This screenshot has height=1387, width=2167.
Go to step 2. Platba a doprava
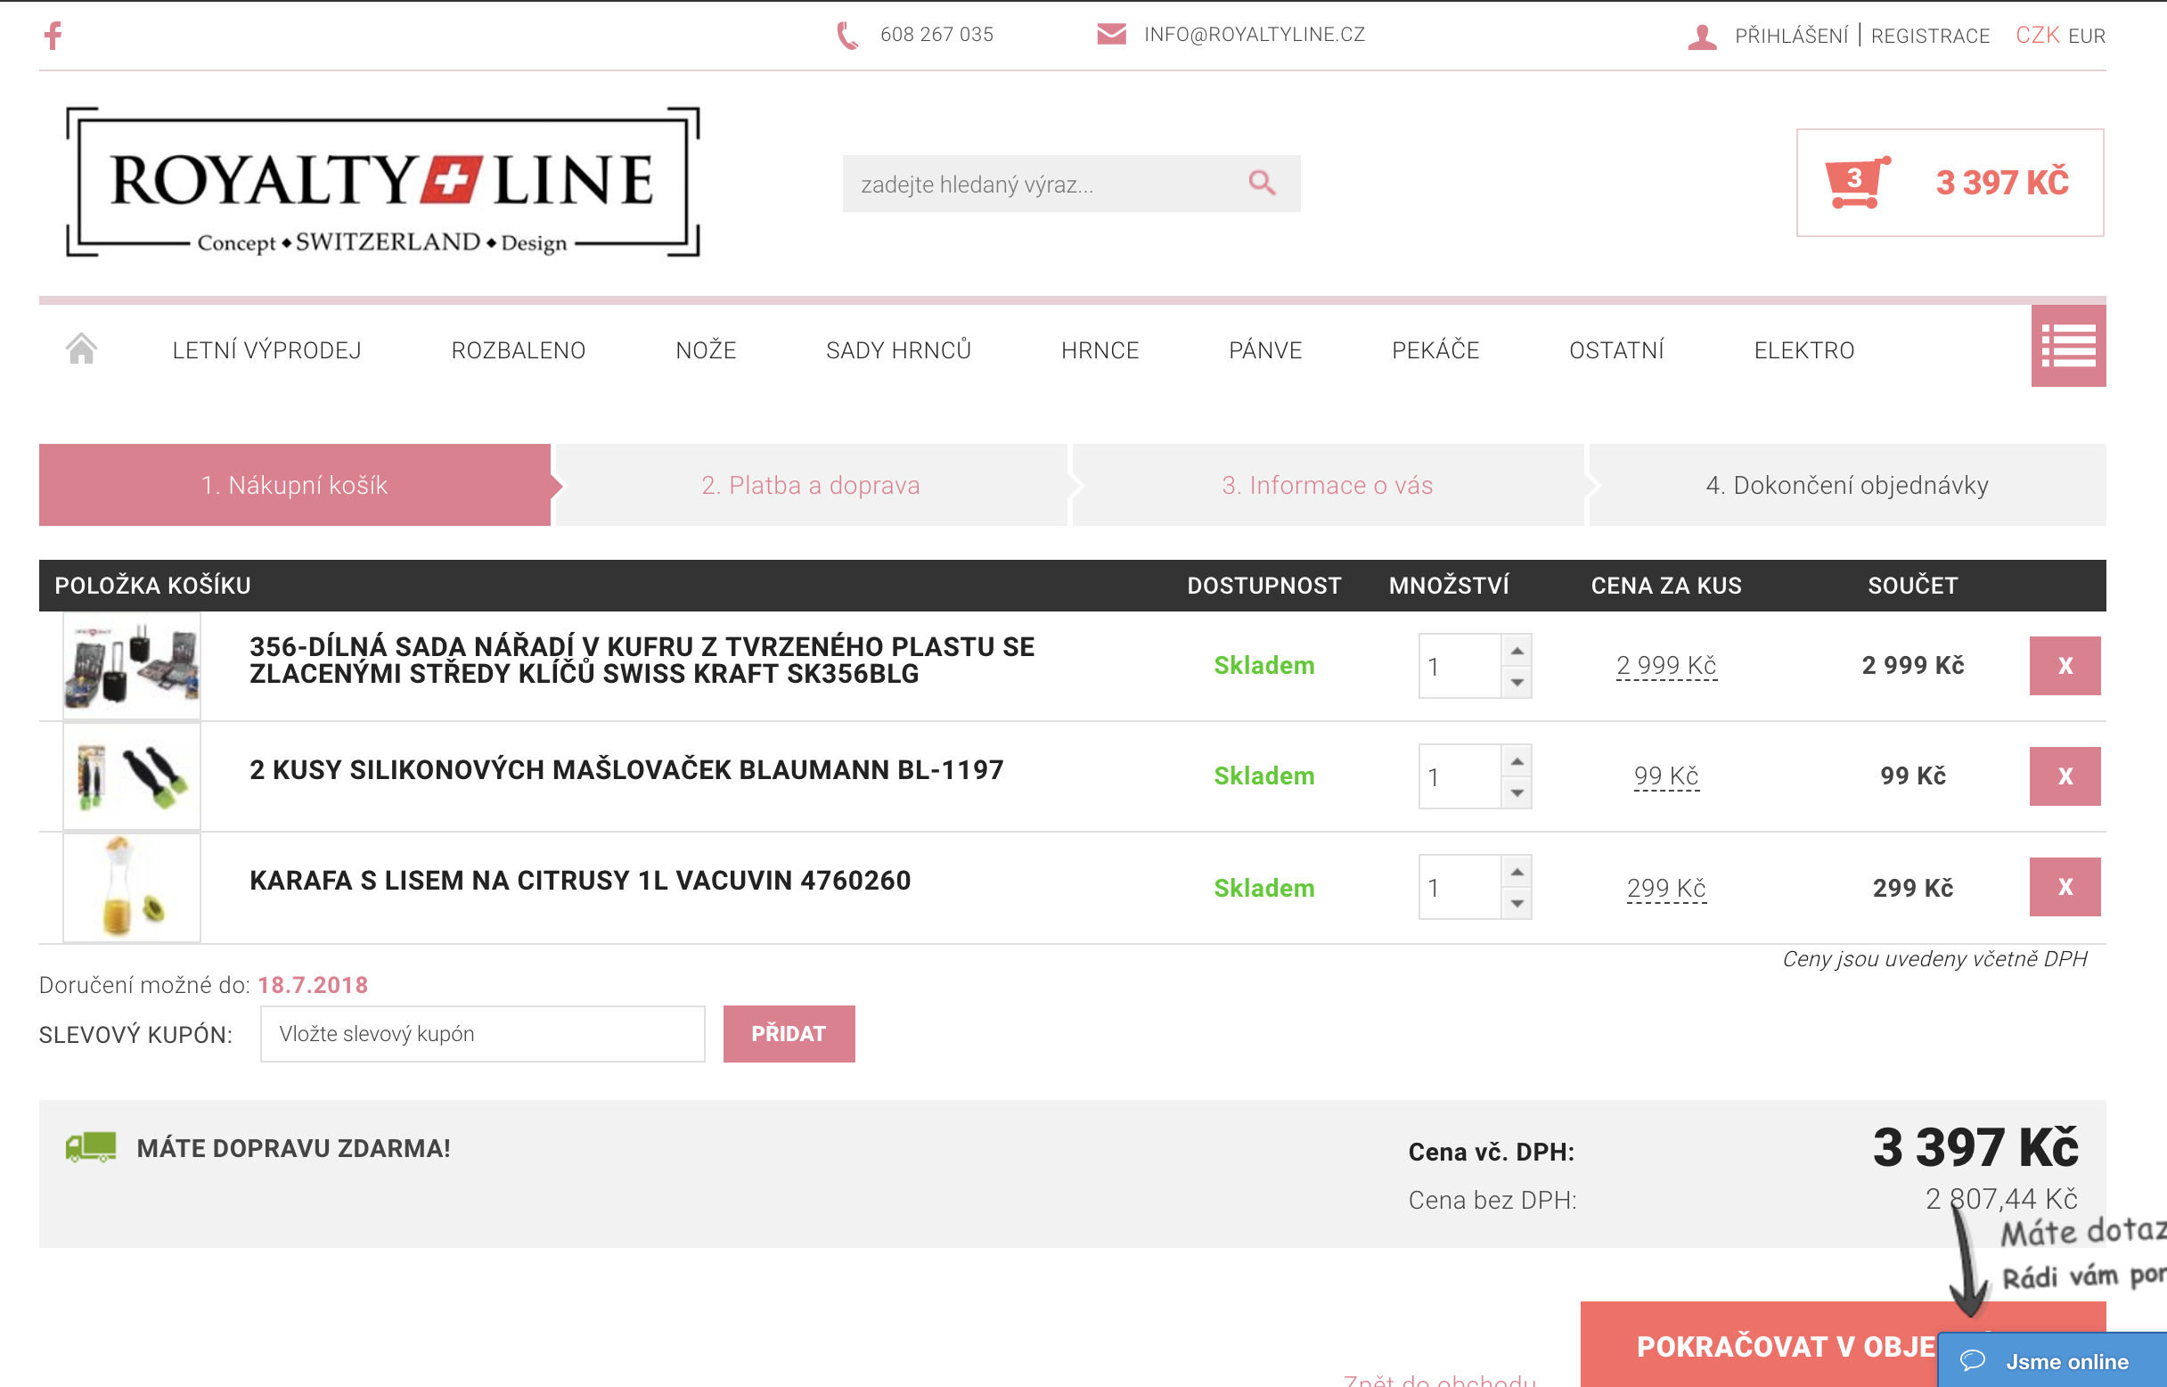pos(810,485)
